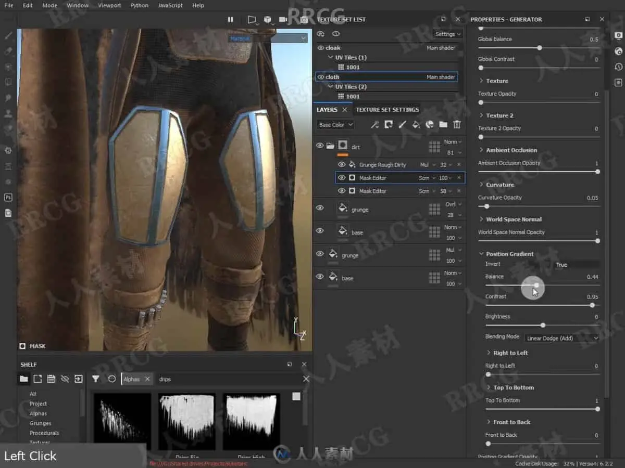Click the add fill layer bucket icon
This screenshot has width=625, height=468.
416,125
